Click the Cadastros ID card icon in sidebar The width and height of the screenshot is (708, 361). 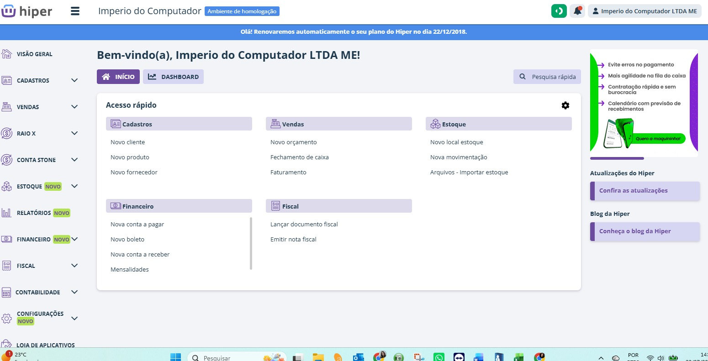(x=6, y=80)
